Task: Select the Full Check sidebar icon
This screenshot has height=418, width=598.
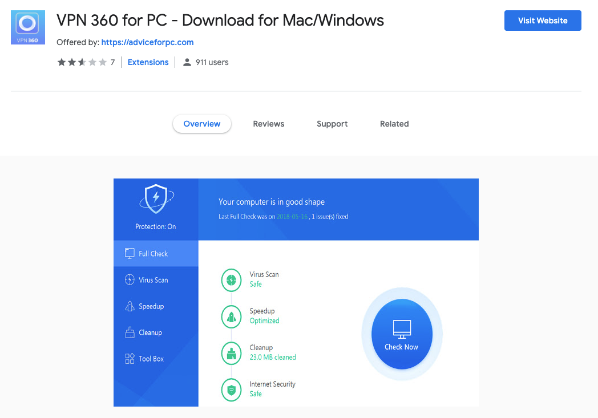Action: click(130, 253)
